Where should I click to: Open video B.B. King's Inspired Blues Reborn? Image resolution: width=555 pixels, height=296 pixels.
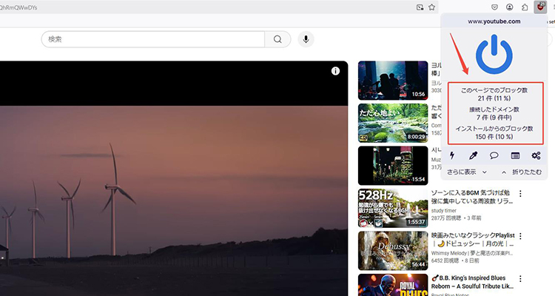[472, 282]
